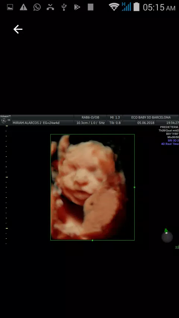
Task: Tap the PREDETERM. preset label
Action: pos(169,127)
